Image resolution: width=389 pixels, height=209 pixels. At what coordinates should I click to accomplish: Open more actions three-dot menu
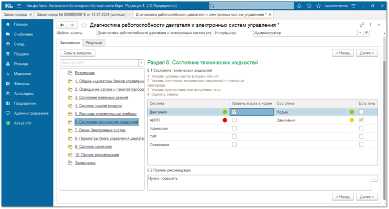370,25
